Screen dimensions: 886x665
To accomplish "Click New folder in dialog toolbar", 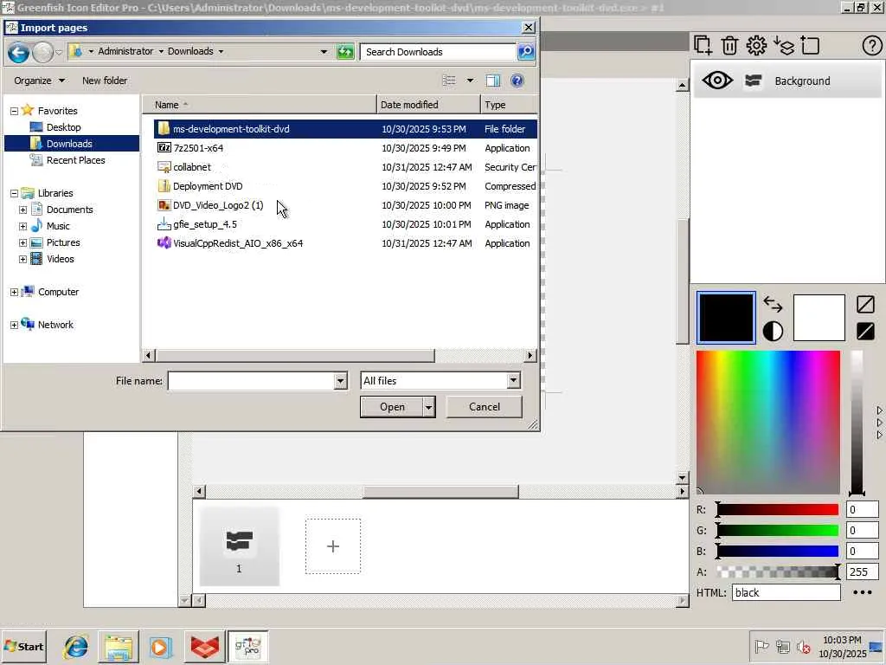I will pos(105,81).
